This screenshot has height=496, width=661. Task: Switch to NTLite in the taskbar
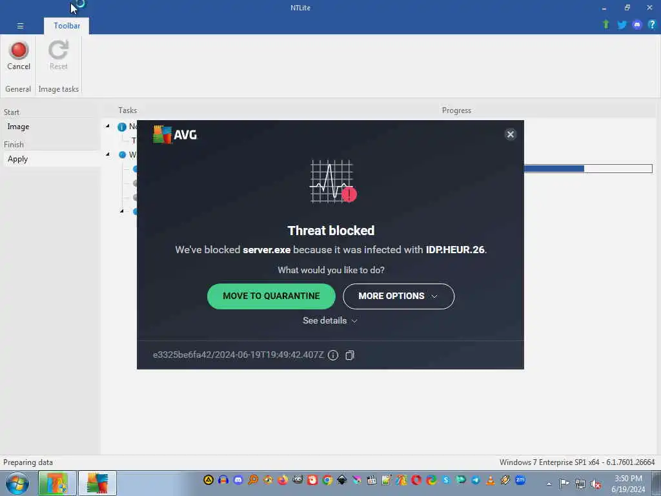pos(57,483)
